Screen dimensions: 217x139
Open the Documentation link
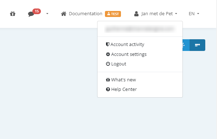point(85,14)
